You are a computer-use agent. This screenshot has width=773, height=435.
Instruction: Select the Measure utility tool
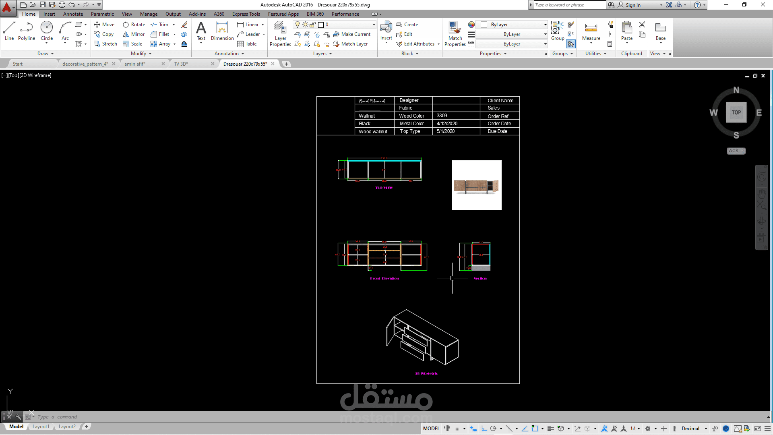point(591,31)
